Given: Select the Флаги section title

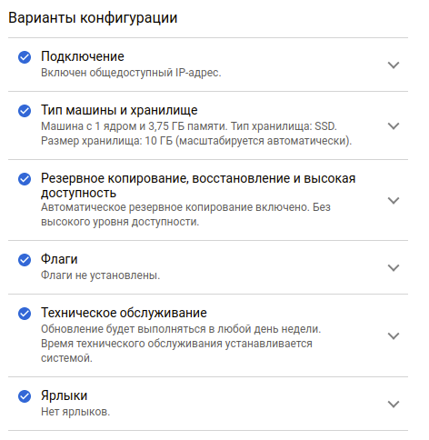Looking at the screenshot, I should click(59, 259).
